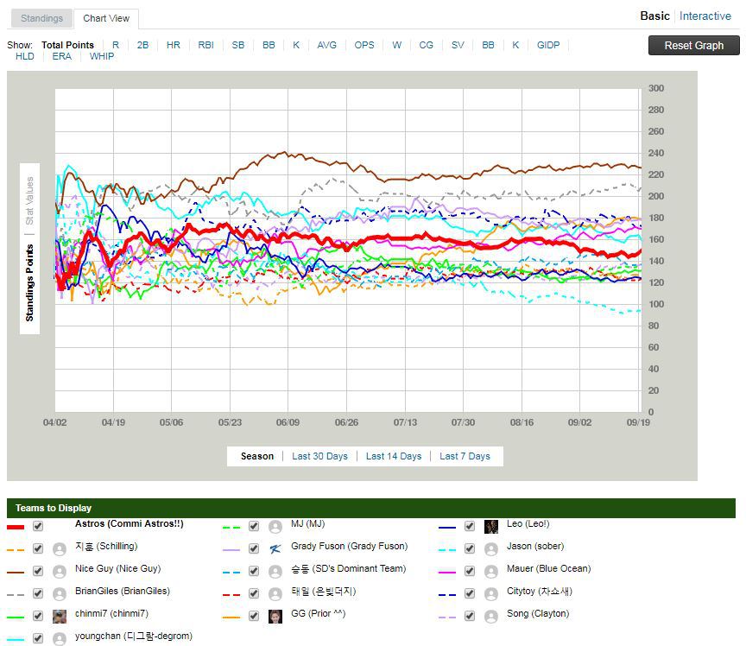
Task: Show the Last 30 Days range
Action: pos(319,456)
